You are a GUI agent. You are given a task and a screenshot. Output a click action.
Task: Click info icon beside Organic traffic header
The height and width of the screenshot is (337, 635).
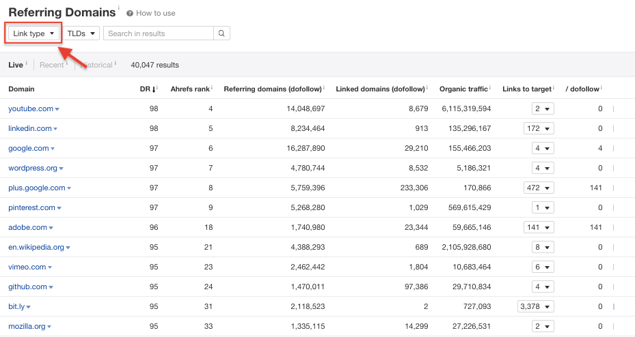point(491,88)
